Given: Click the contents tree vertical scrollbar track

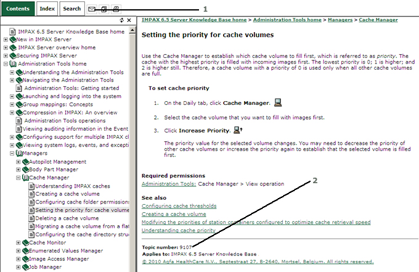Looking at the screenshot, I should (132, 152).
